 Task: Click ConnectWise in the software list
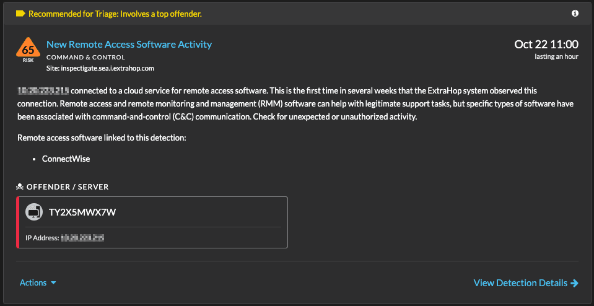coord(66,159)
